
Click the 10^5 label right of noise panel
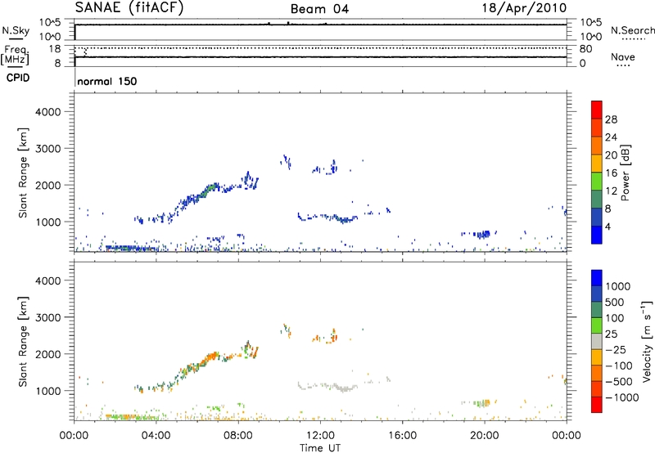tap(591, 22)
